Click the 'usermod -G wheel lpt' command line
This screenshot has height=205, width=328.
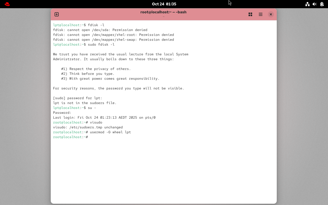pyautogui.click(x=92, y=132)
